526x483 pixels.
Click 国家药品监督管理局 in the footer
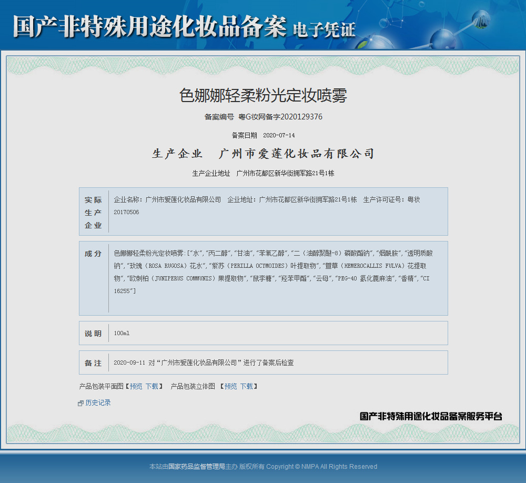[197, 467]
